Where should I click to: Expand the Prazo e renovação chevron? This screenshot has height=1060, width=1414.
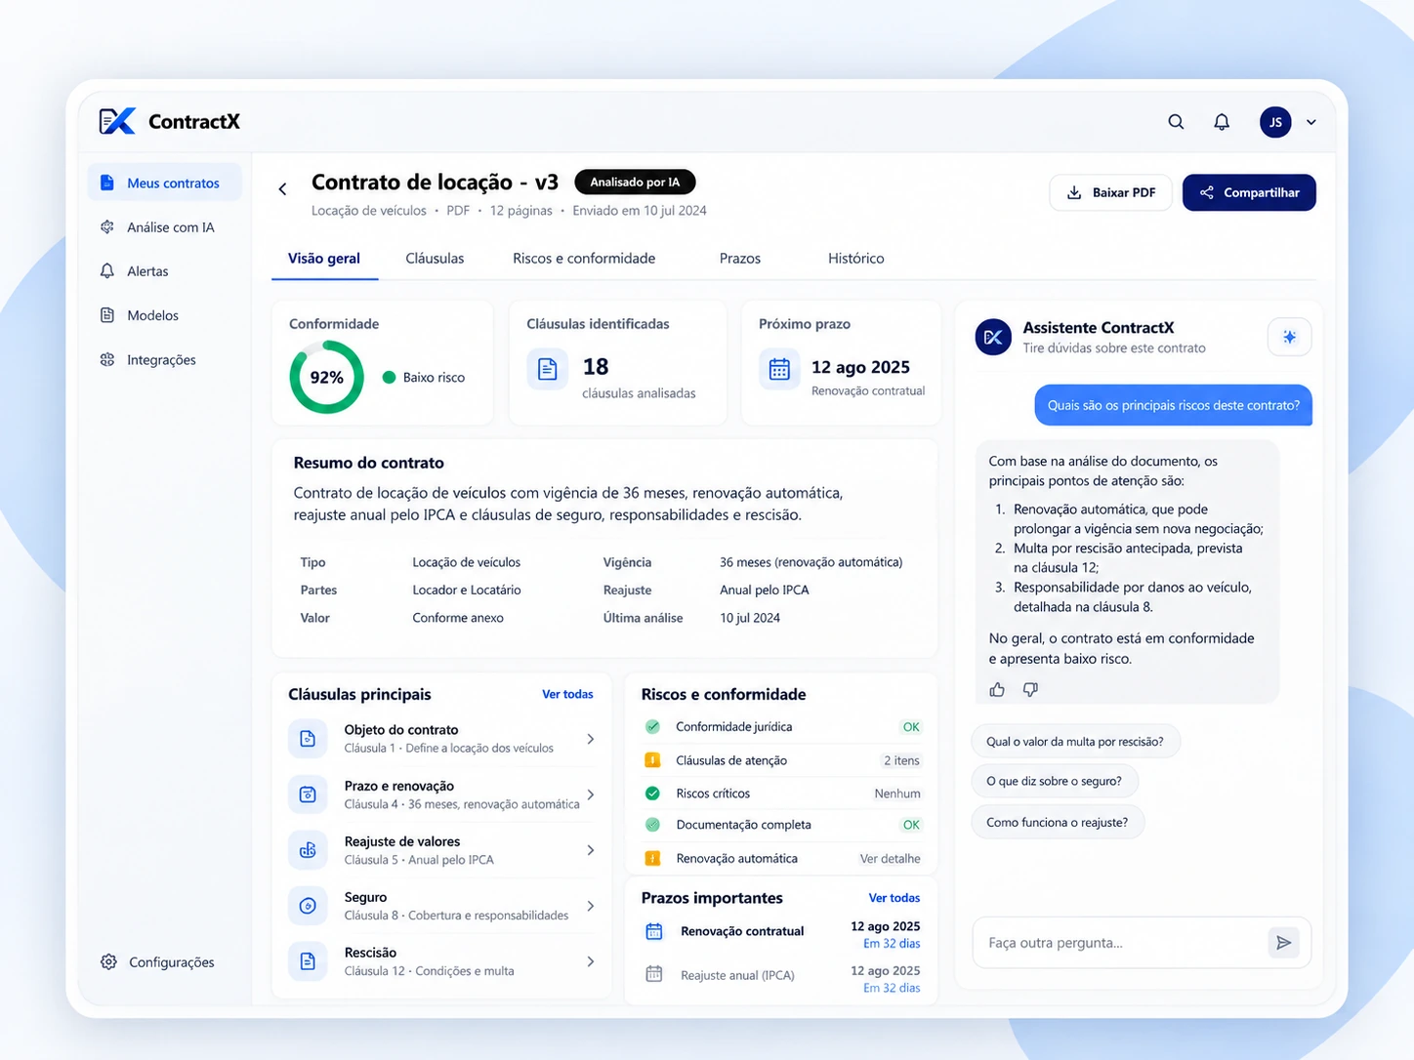[591, 795]
